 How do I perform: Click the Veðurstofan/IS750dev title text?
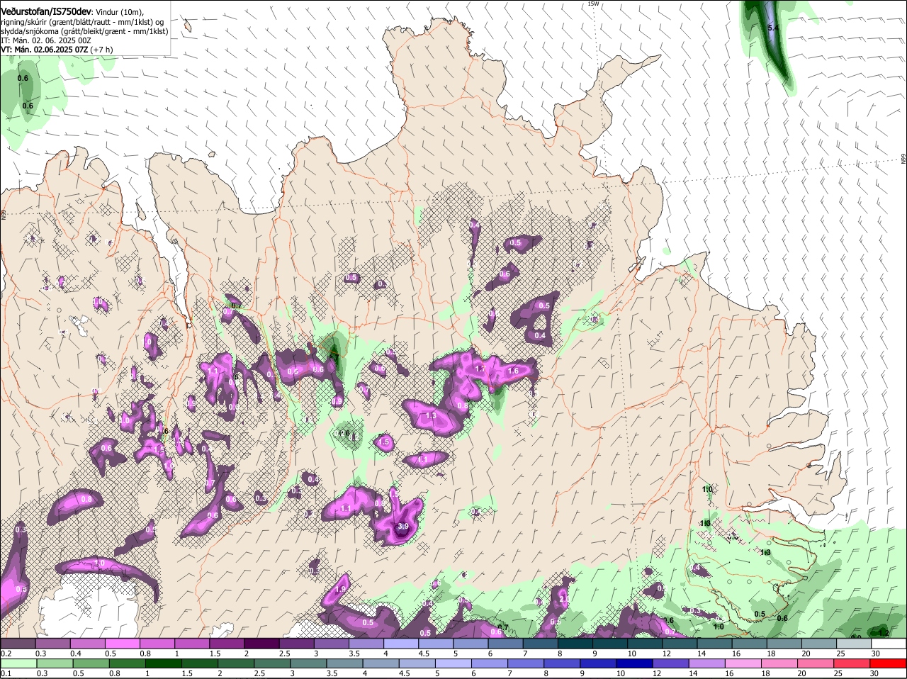[x=45, y=12]
